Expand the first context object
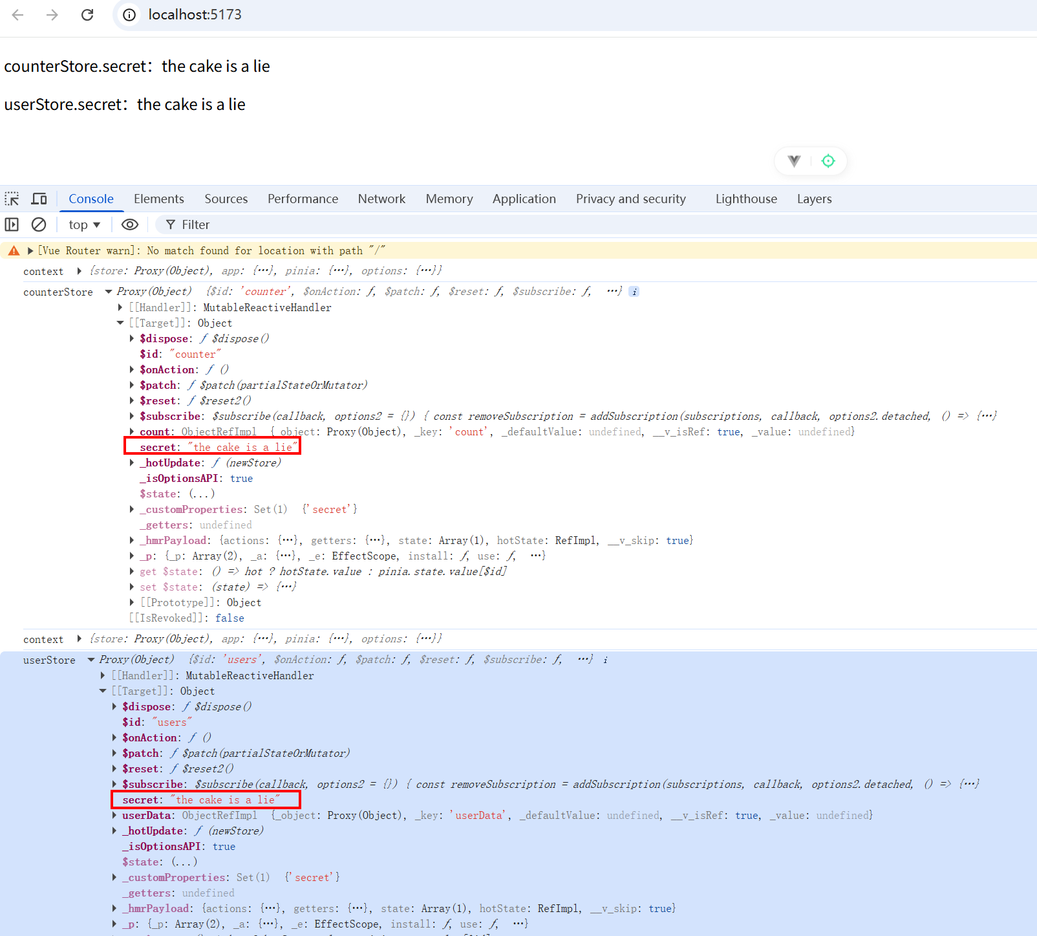Screen dimensions: 1037x936 (x=79, y=271)
